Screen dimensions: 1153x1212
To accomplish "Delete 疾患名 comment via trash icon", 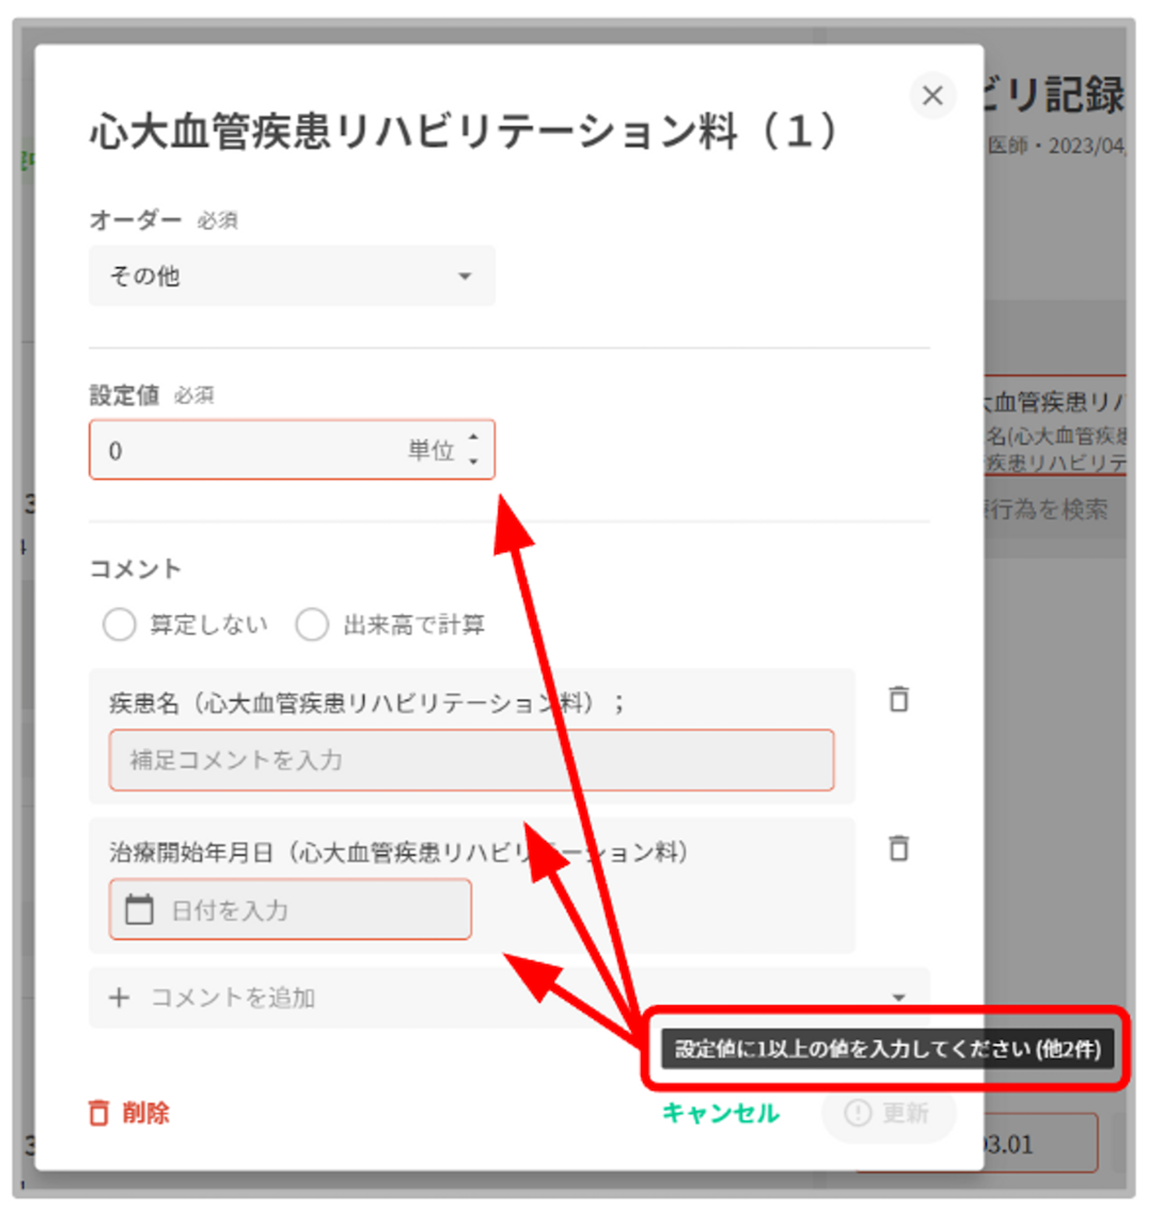I will tap(899, 699).
